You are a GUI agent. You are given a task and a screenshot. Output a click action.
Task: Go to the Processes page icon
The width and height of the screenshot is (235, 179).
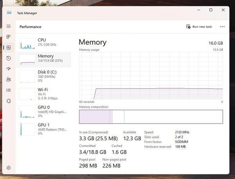pos(9,37)
